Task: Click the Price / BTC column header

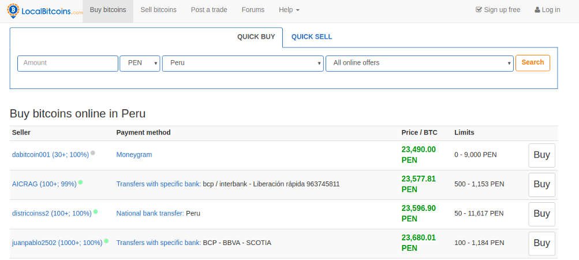Action: [x=420, y=132]
